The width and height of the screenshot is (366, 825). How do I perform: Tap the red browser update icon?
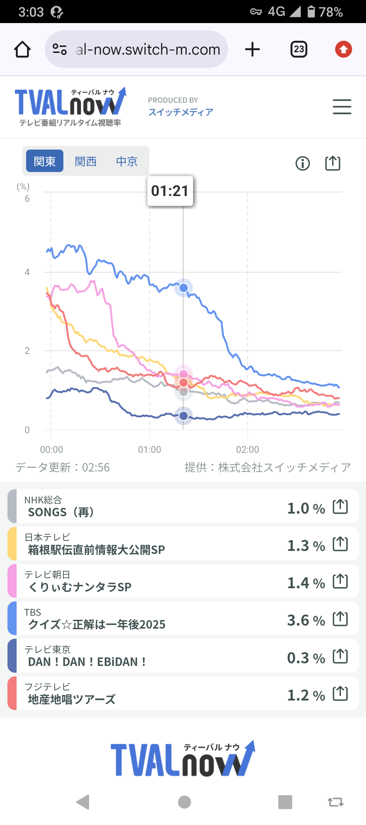pos(343,50)
